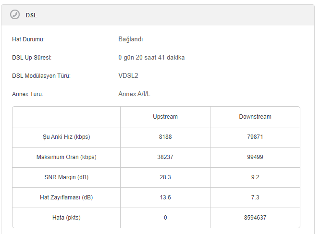Click maximum downstream rate 99499
Image resolution: width=321 pixels, height=234 pixels.
(255, 157)
